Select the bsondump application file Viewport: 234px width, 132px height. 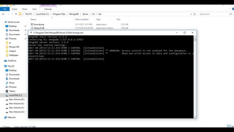coord(39,25)
